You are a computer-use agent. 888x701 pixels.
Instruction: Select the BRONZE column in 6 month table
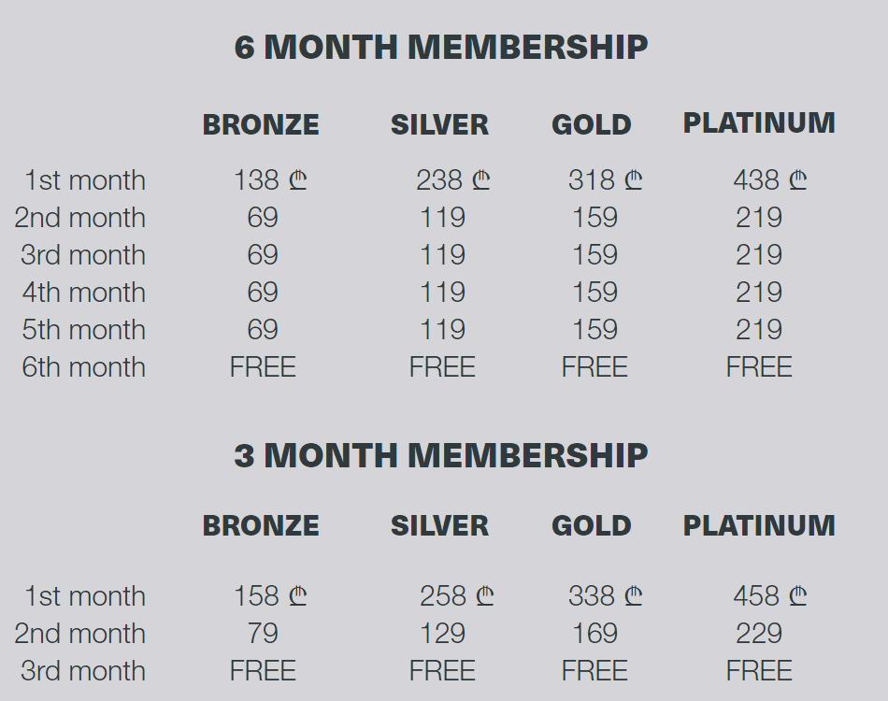tap(261, 125)
